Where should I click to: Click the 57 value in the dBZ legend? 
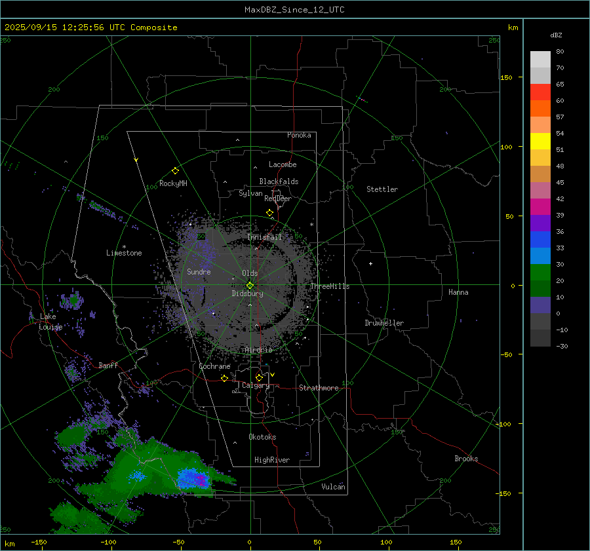pos(560,117)
